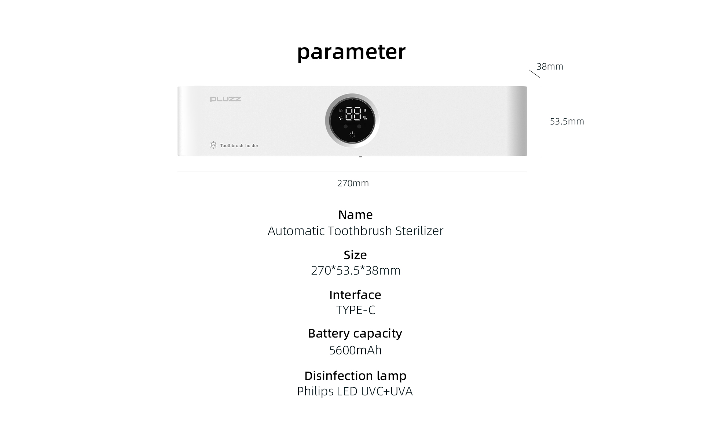Click the percent symbol on the display
Image resolution: width=704 pixels, height=447 pixels.
tap(365, 118)
